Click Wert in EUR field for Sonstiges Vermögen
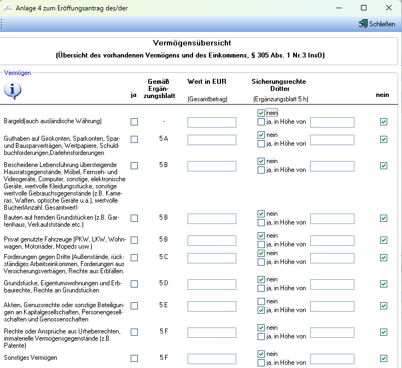This screenshot has width=402, height=368. [x=212, y=359]
